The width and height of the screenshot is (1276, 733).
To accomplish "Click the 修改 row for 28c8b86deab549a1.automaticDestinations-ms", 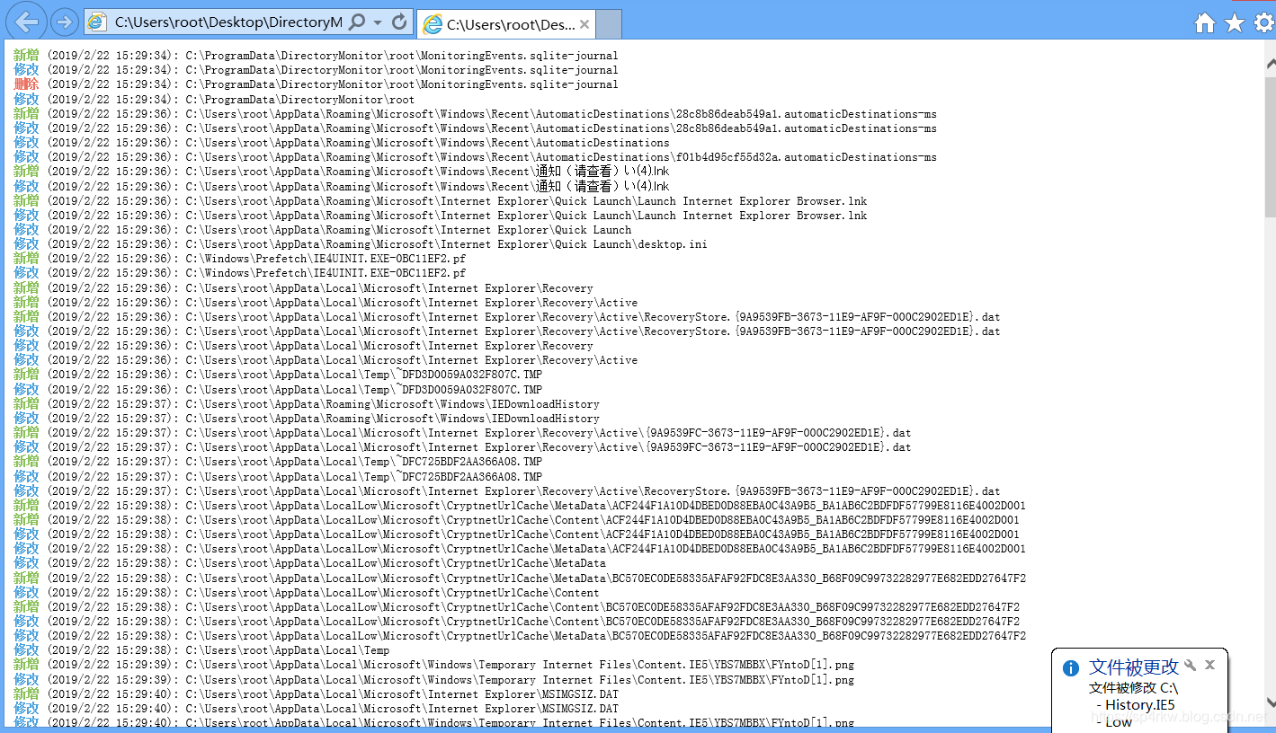I will [x=475, y=128].
